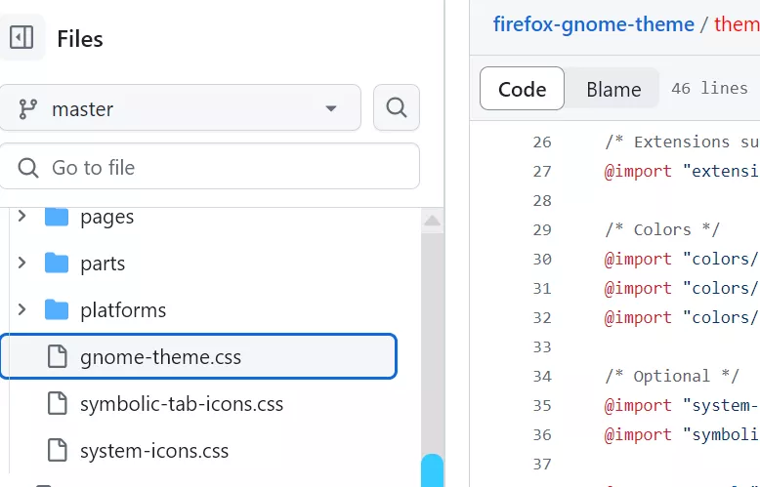This screenshot has height=487, width=760.
Task: Click the symbolic-tab-icons.css file icon
Action: tap(58, 404)
